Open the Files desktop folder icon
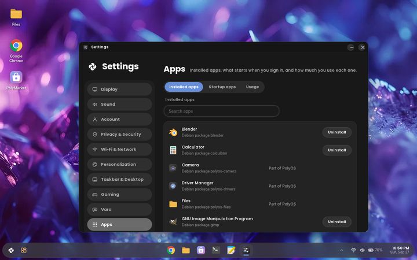 (16, 14)
